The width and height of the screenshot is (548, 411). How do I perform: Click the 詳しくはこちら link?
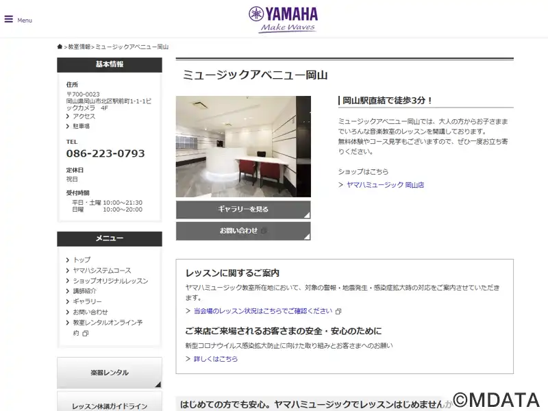tap(216, 358)
